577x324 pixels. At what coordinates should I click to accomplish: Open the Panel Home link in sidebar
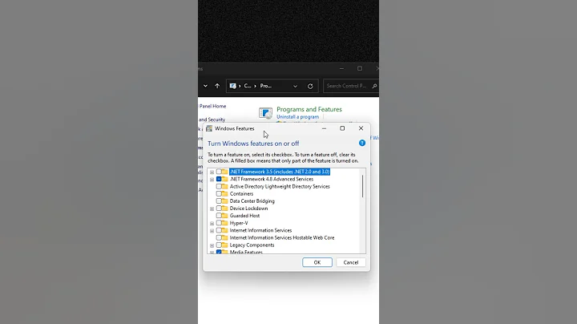click(212, 106)
